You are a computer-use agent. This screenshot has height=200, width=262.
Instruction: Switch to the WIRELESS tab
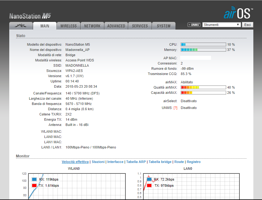pos(69,26)
